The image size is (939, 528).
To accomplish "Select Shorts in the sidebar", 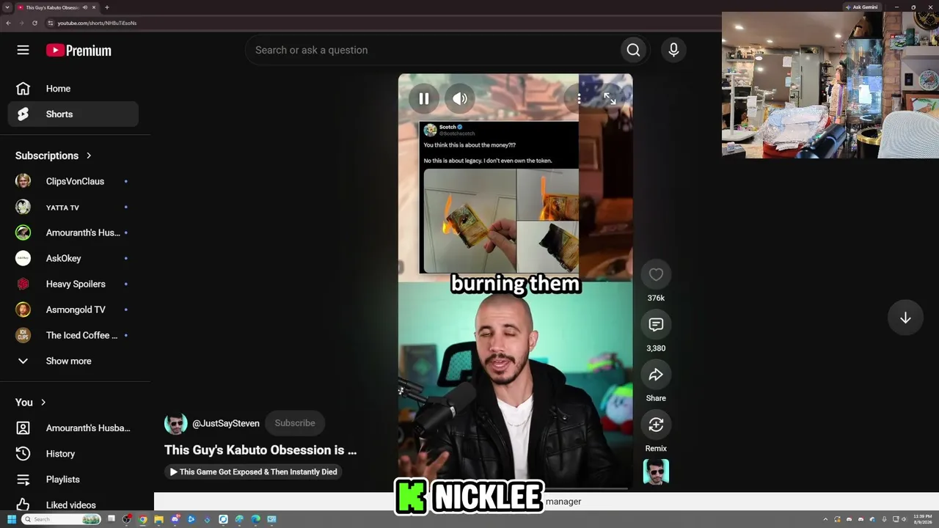I will 73,114.
